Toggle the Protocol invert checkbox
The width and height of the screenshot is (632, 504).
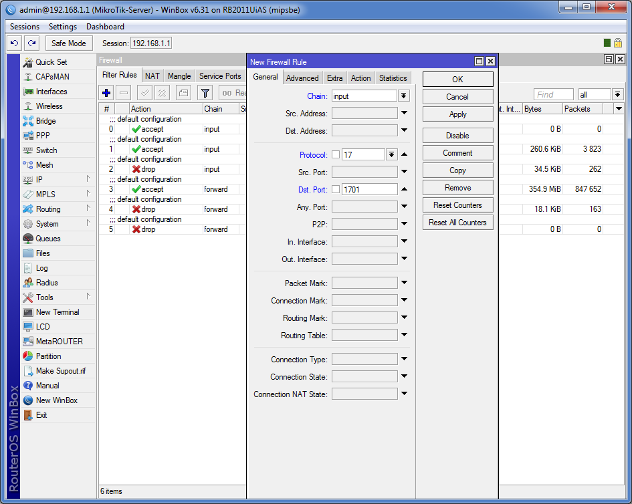(335, 154)
